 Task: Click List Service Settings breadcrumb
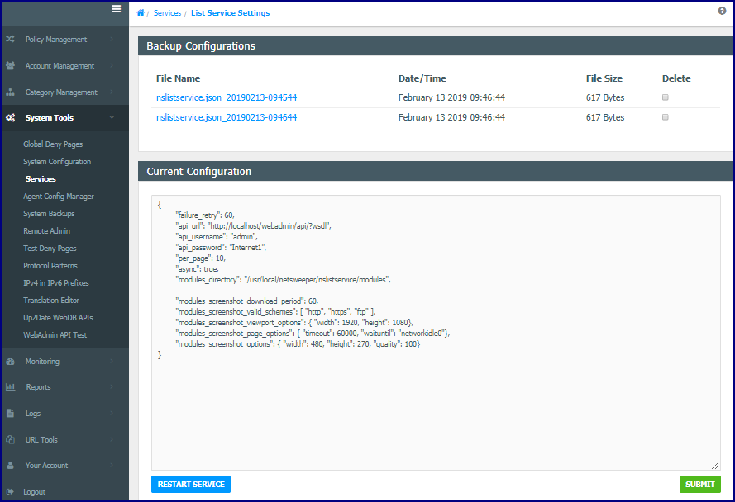(x=230, y=12)
